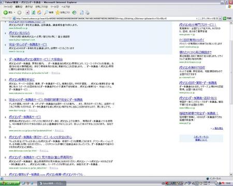Click the vertical scrollbar up arrow

click(231, 23)
